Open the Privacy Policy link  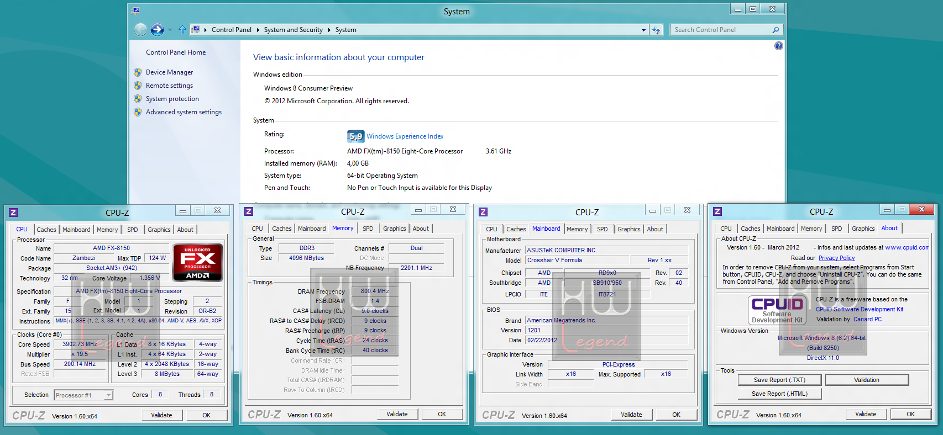click(837, 258)
